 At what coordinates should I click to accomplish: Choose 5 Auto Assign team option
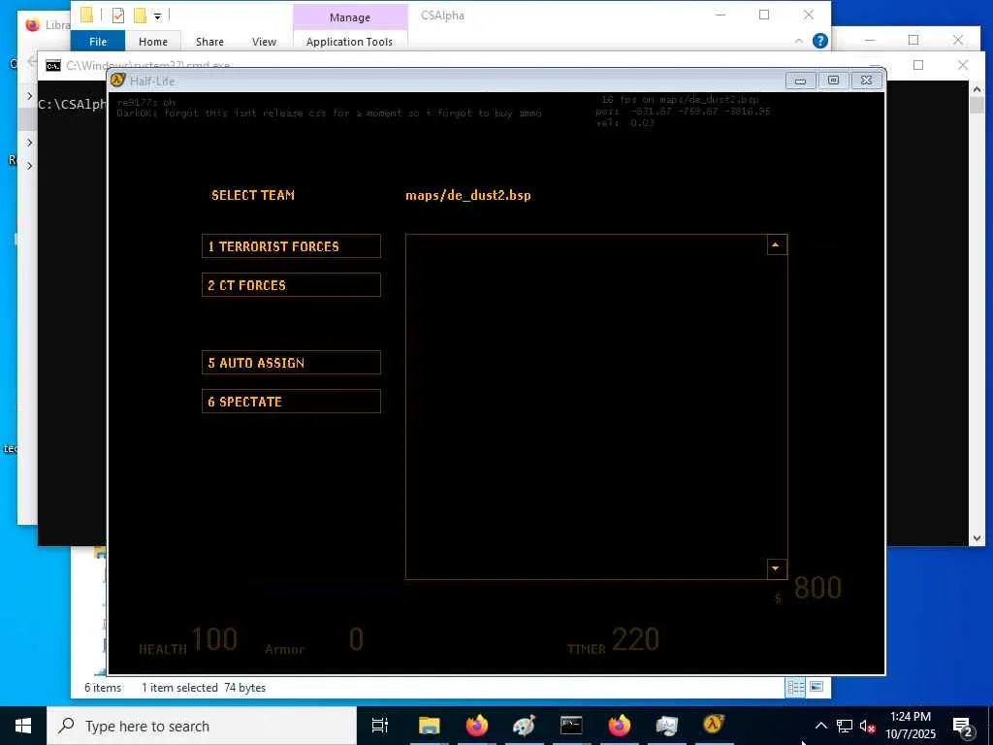(291, 363)
